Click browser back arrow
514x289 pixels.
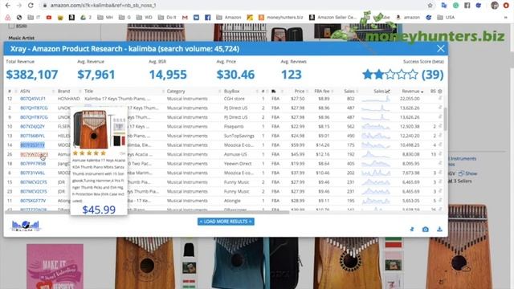[x=8, y=6]
